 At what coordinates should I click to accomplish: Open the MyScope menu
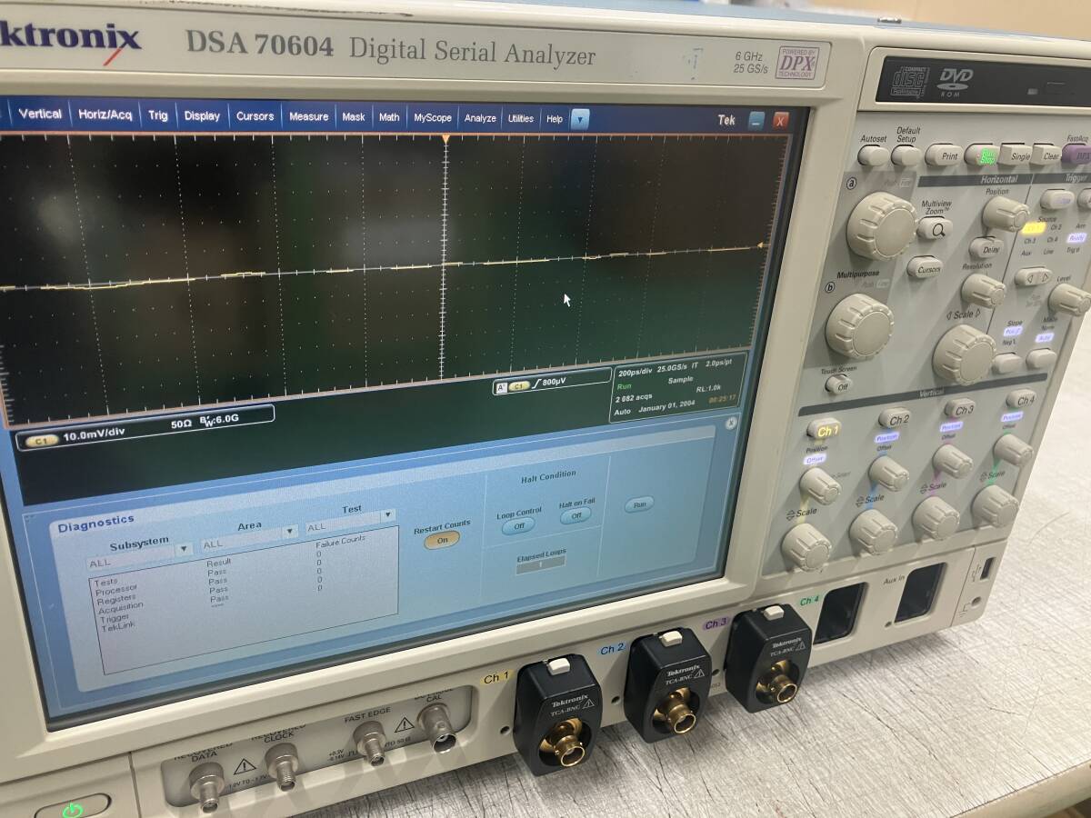(433, 118)
